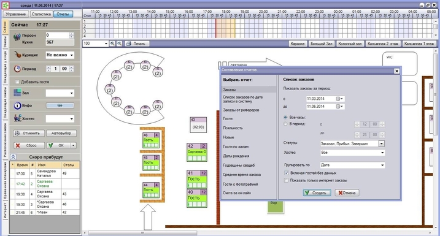Enable Показать только интернет заказы checkbox
Screen dimensions: 440x236
(286, 180)
